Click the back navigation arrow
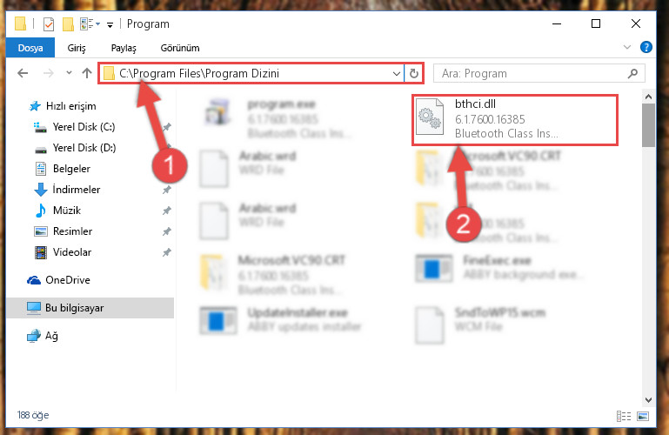The image size is (669, 435). click(x=23, y=73)
